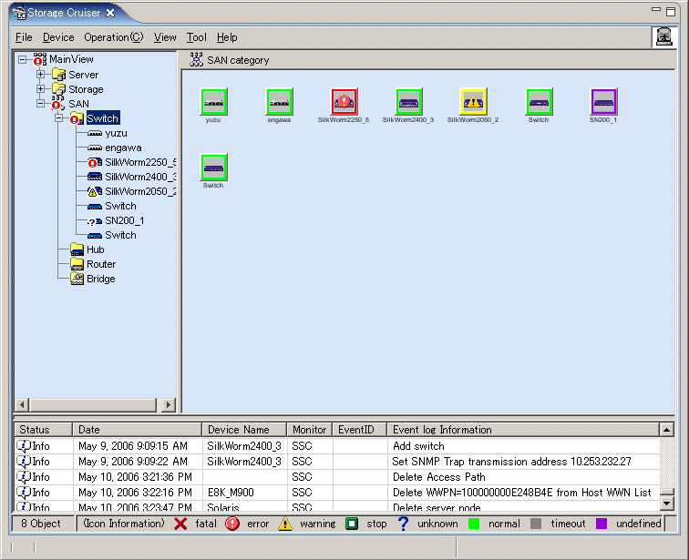Image resolution: width=689 pixels, height=560 pixels.
Task: Click the stop legend icon in status bar
Action: coord(352,524)
